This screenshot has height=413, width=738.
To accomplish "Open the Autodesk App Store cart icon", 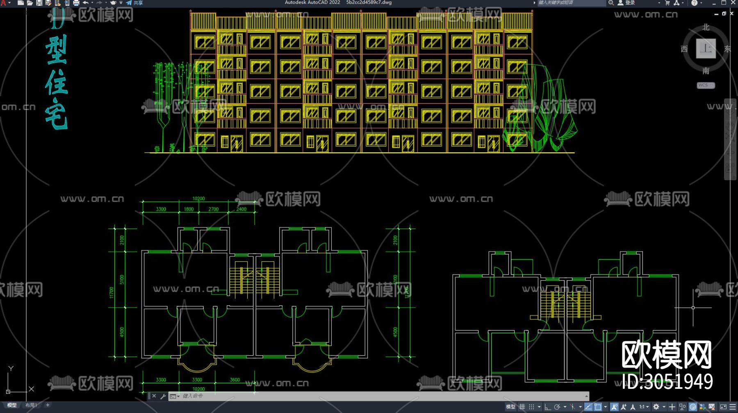I will [667, 3].
